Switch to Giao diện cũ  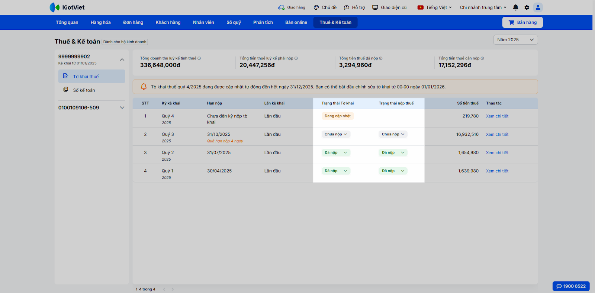tap(389, 7)
